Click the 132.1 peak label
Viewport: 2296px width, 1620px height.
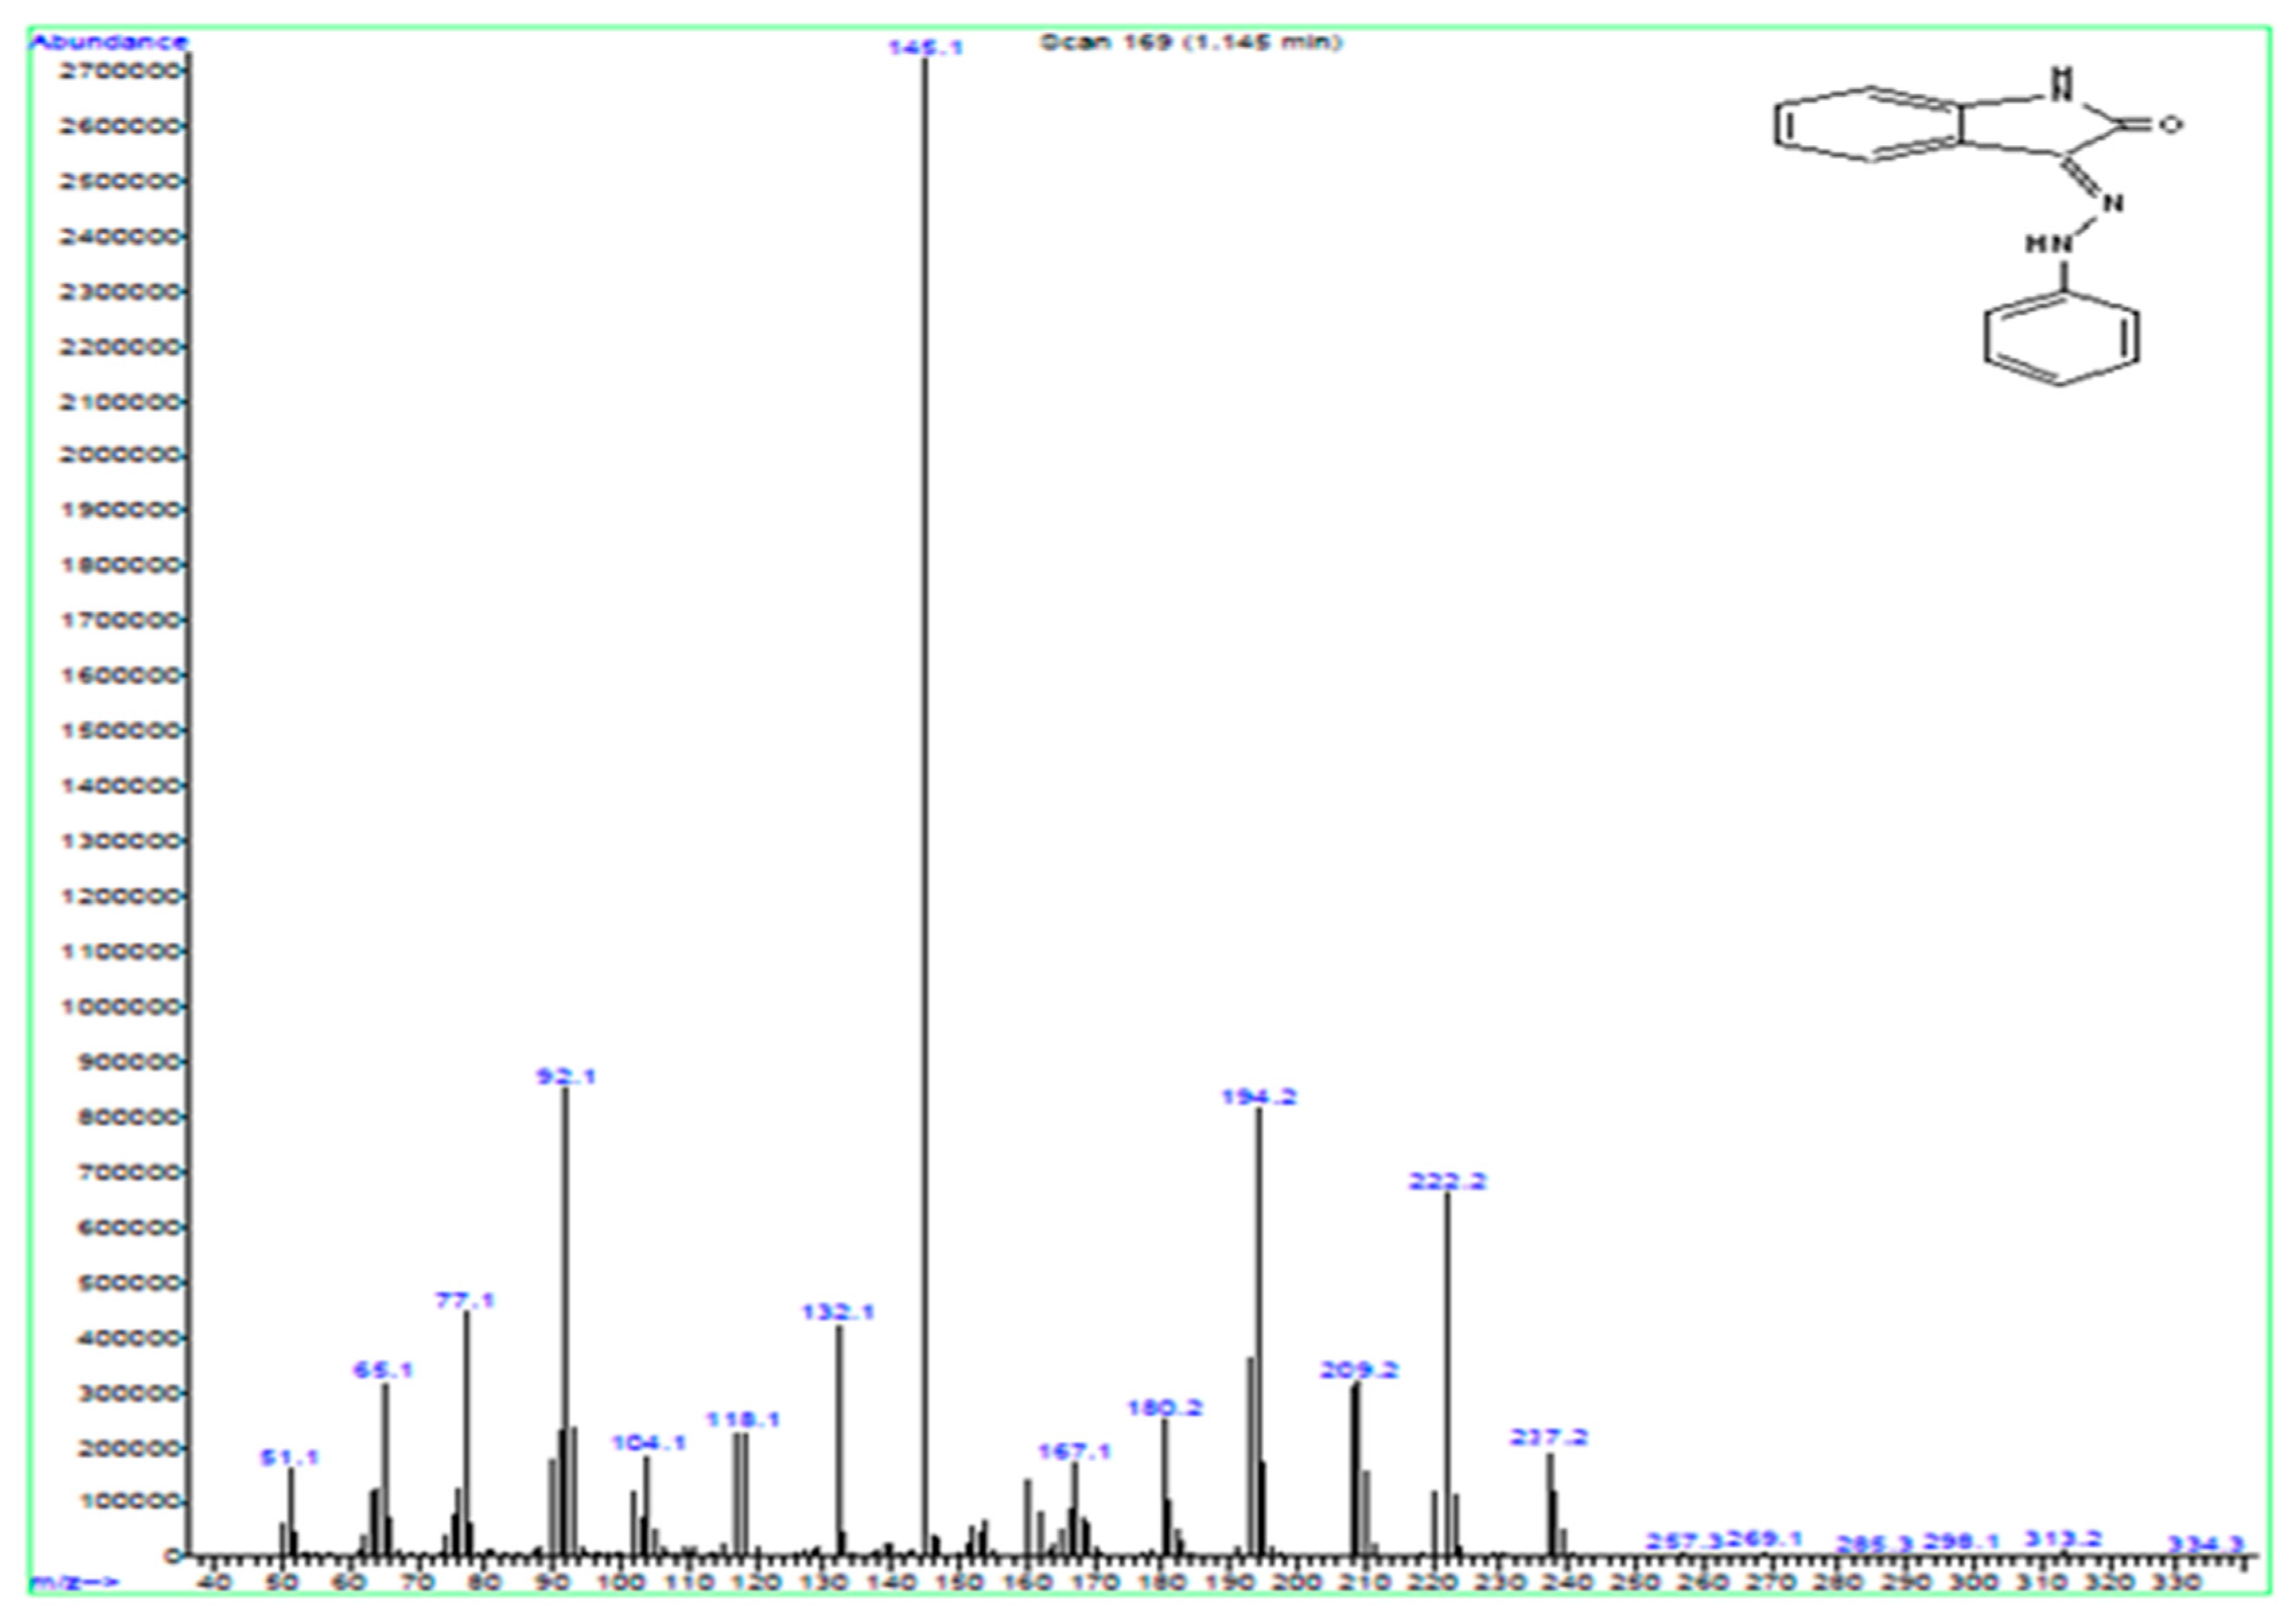(x=838, y=1312)
